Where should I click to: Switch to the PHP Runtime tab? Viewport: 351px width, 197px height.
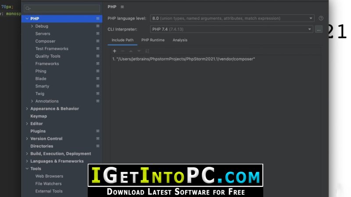click(x=153, y=40)
